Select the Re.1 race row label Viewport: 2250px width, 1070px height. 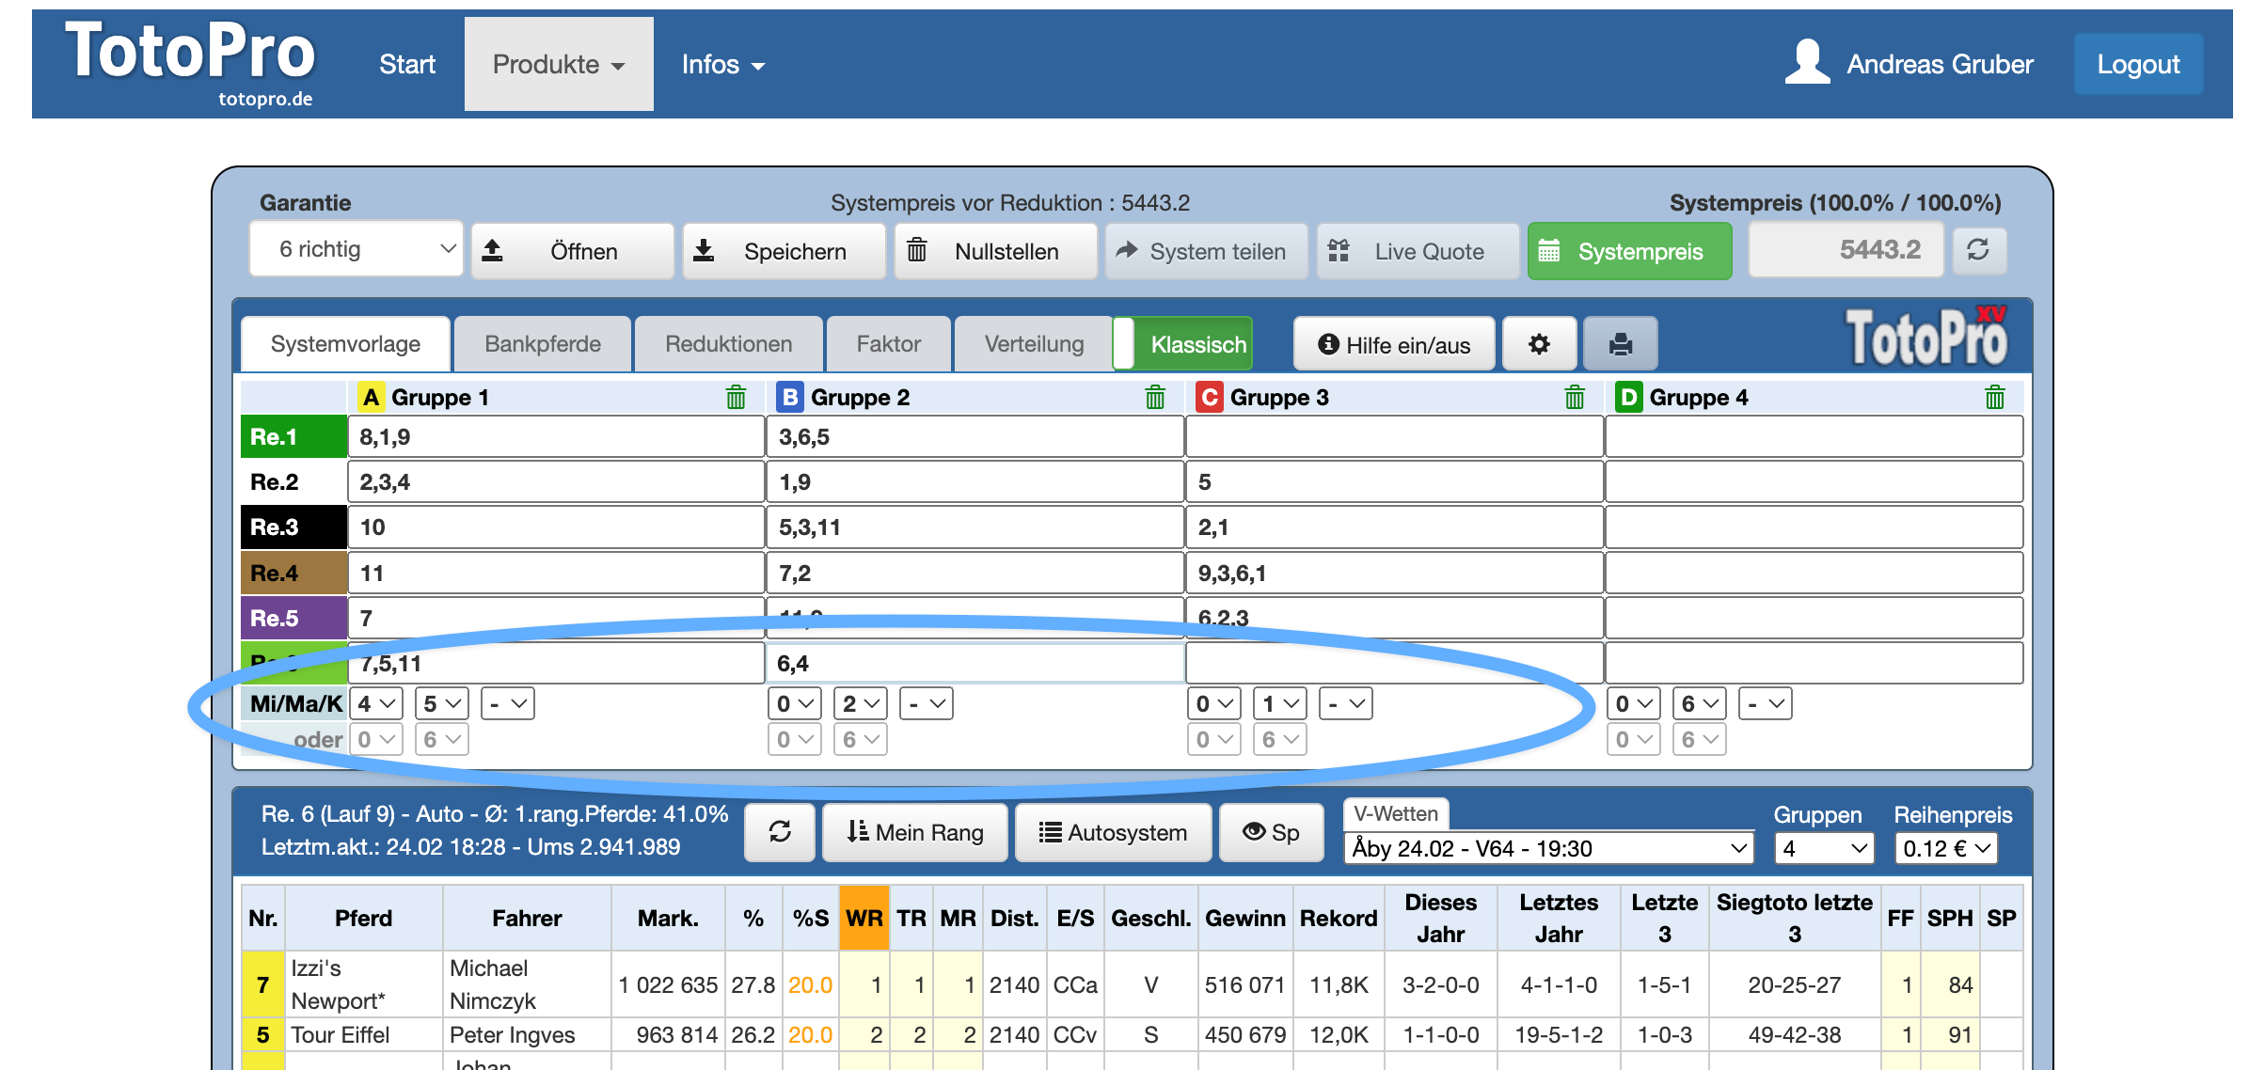(x=293, y=436)
